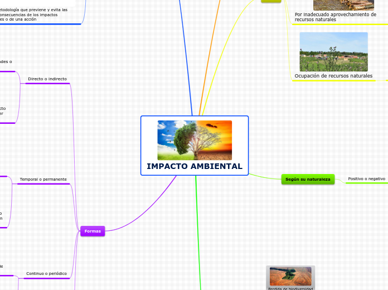Select the IMPACTO AMBIENTAL title text
This screenshot has height=290, width=388.
tap(195, 166)
